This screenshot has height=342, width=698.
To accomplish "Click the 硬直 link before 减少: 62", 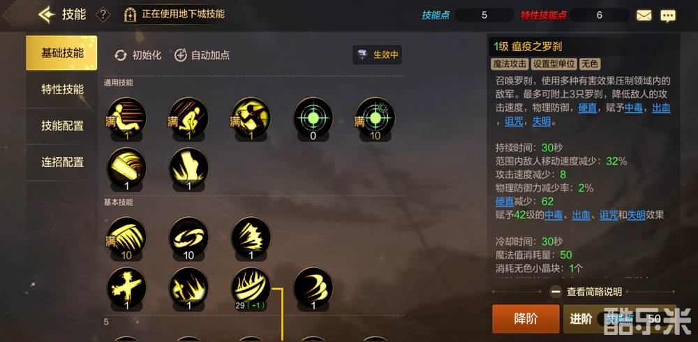I will tap(505, 202).
